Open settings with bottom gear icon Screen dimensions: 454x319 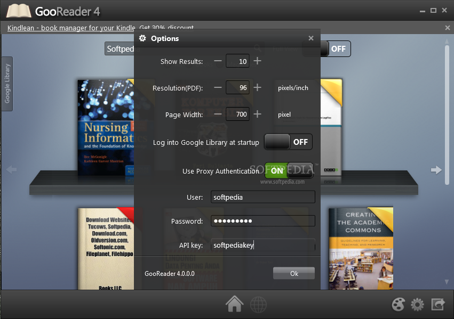pyautogui.click(x=417, y=305)
